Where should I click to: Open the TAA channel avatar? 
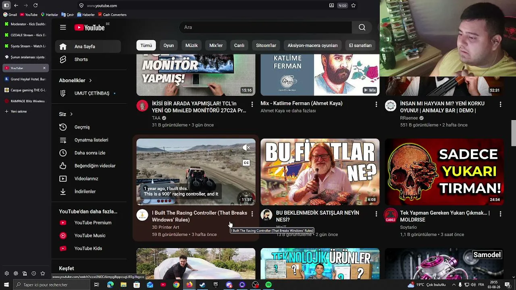click(x=142, y=106)
